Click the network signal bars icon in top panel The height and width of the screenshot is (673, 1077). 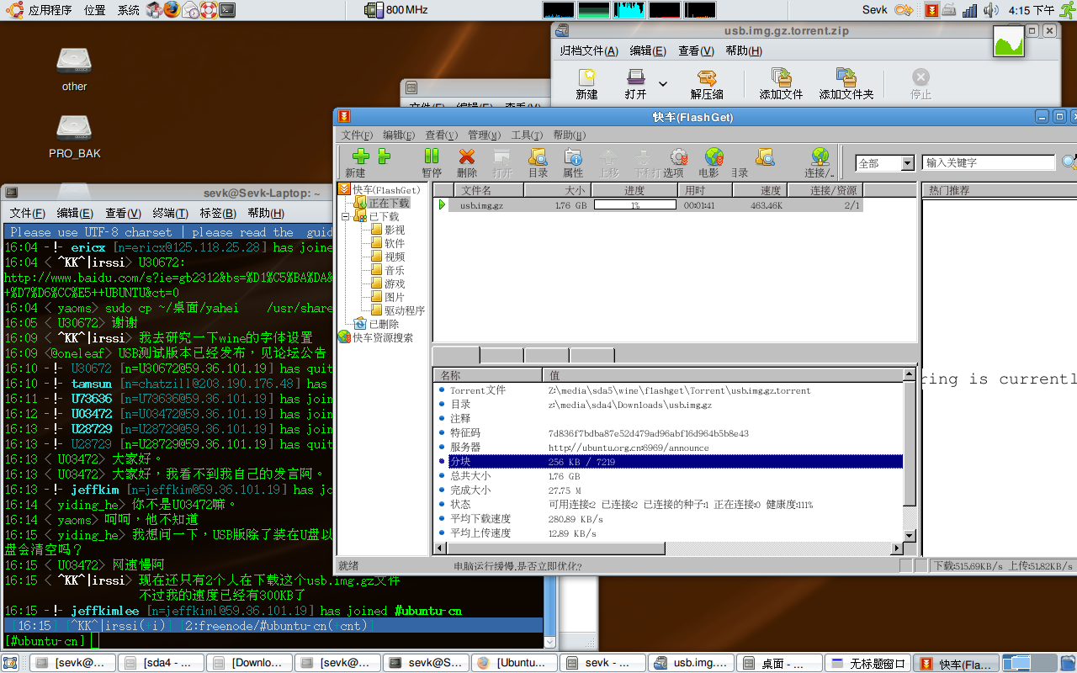pyautogui.click(x=970, y=10)
